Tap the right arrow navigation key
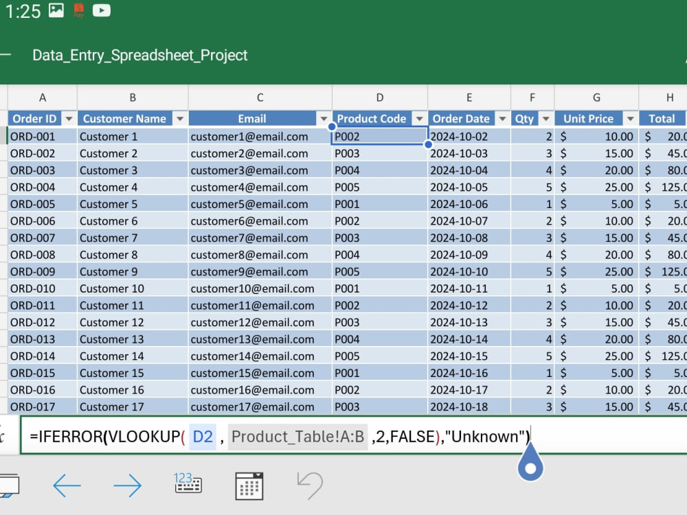687x515 pixels. click(128, 485)
